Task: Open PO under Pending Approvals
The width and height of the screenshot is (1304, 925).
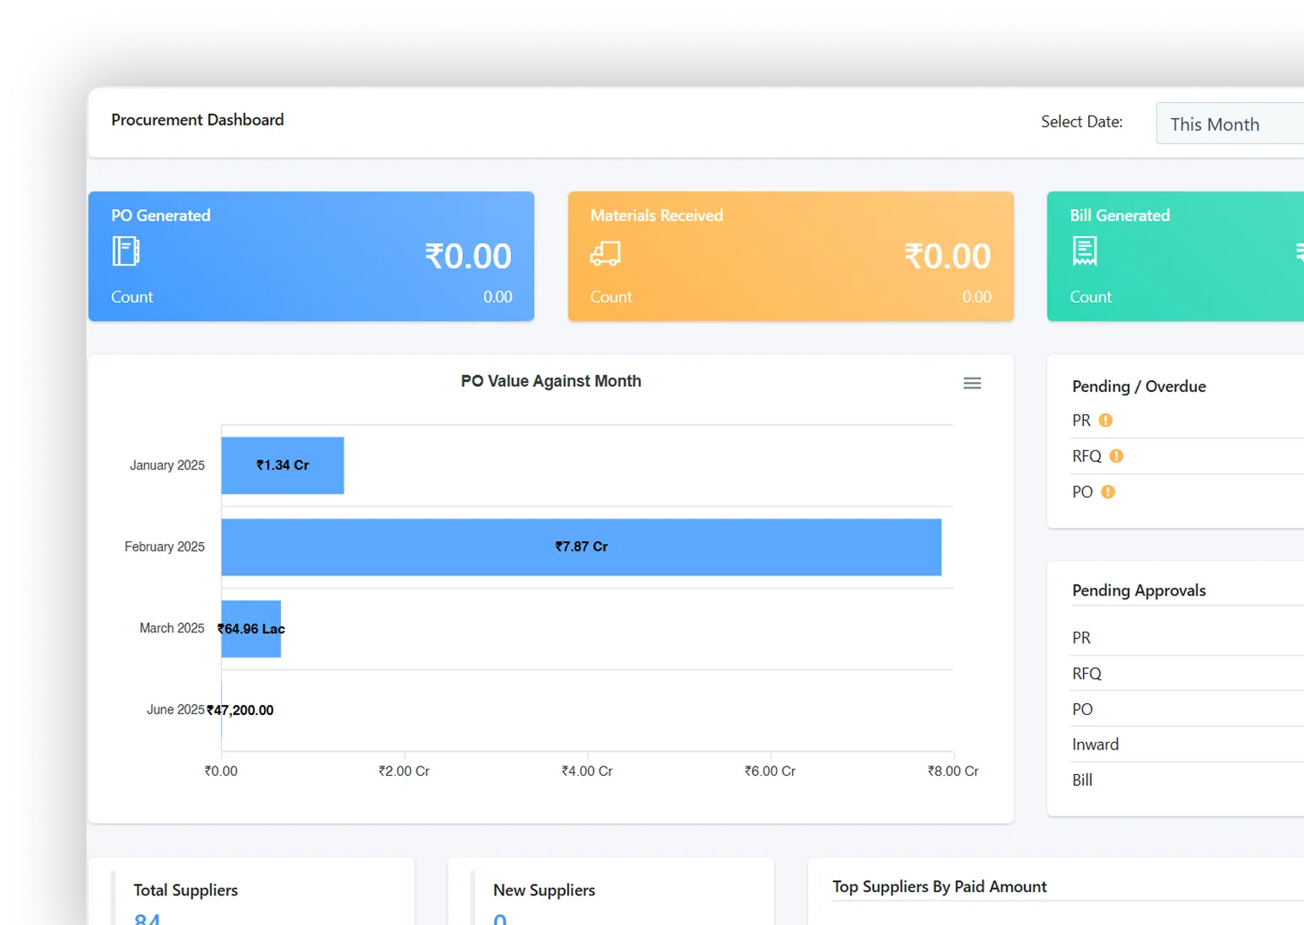Action: click(x=1082, y=709)
